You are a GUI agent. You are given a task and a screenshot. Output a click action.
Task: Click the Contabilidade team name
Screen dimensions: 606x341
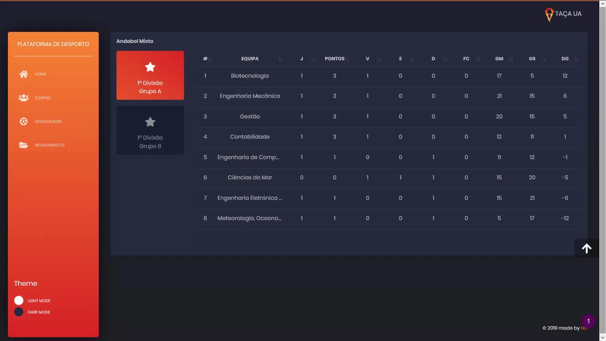pyautogui.click(x=250, y=137)
